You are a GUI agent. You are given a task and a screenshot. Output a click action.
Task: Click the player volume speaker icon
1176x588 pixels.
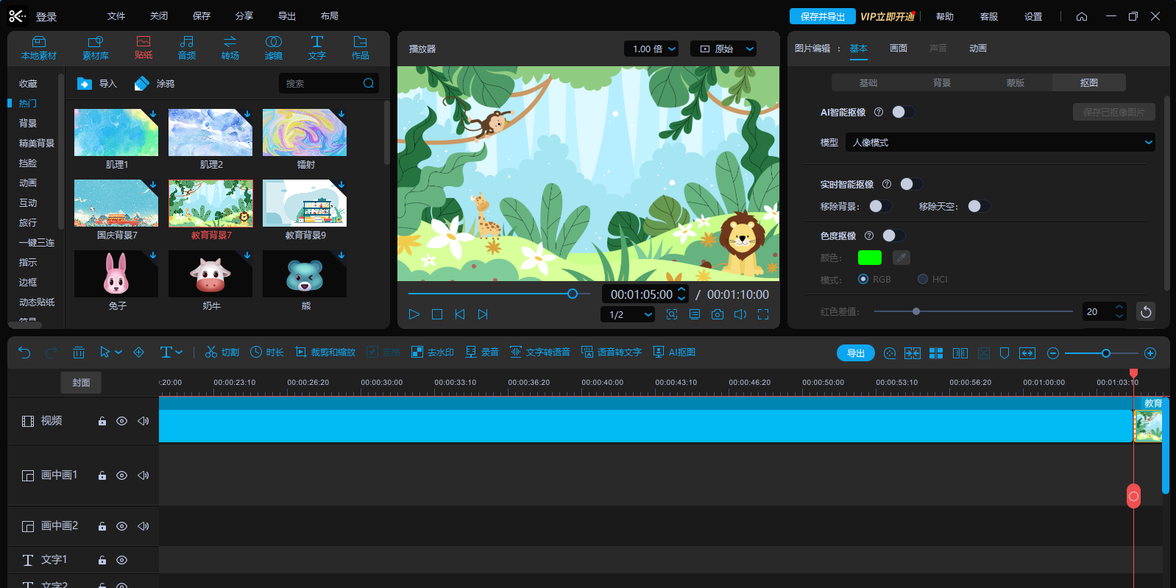(740, 314)
